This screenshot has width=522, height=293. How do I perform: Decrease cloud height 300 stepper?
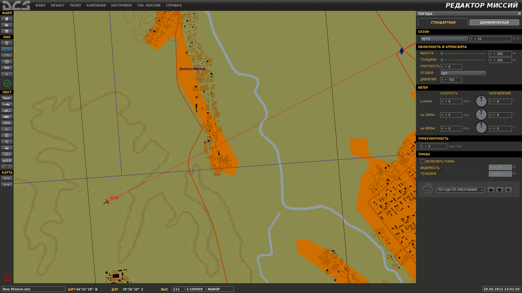(491, 54)
